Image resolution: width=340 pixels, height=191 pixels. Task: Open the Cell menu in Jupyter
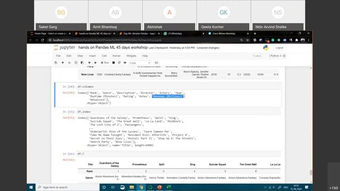104,56
